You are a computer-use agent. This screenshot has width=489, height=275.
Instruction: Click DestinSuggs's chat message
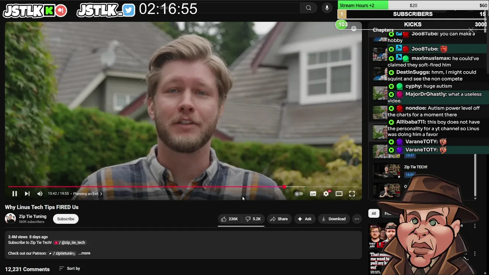[x=432, y=75]
